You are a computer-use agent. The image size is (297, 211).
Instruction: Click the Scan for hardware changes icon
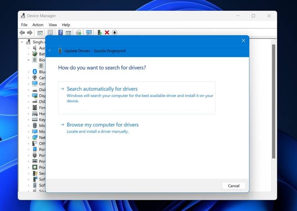pos(89,32)
